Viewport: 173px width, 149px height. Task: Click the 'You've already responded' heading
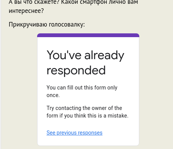click(x=86, y=63)
